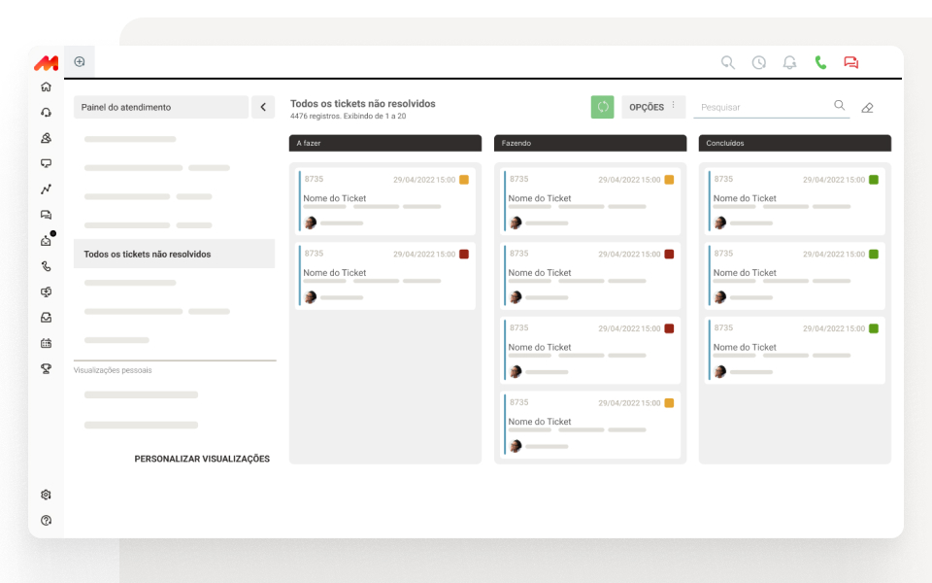
Task: Open the kebab menu beside OPÇÕES
Action: pyautogui.click(x=672, y=107)
